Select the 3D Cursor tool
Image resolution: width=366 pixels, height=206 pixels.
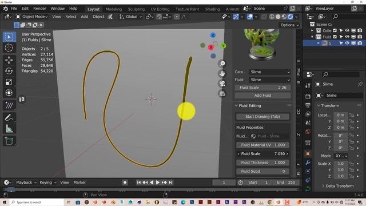click(9, 48)
